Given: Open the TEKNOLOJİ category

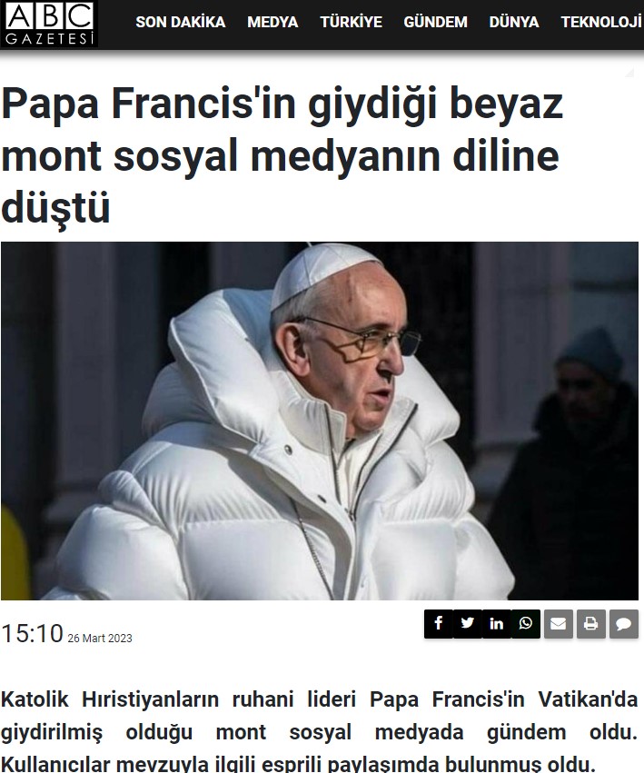Looking at the screenshot, I should pyautogui.click(x=601, y=22).
